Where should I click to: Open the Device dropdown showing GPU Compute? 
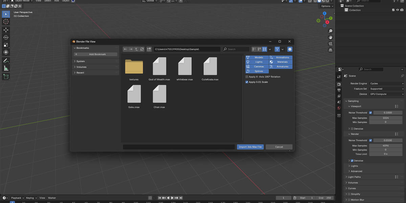pyautogui.click(x=386, y=94)
